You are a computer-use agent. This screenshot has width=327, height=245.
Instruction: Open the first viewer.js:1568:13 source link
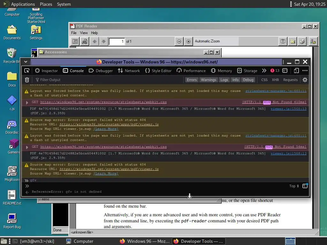[x=288, y=108]
